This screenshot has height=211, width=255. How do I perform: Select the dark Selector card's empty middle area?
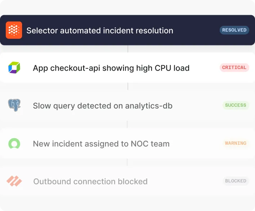pyautogui.click(x=196, y=31)
